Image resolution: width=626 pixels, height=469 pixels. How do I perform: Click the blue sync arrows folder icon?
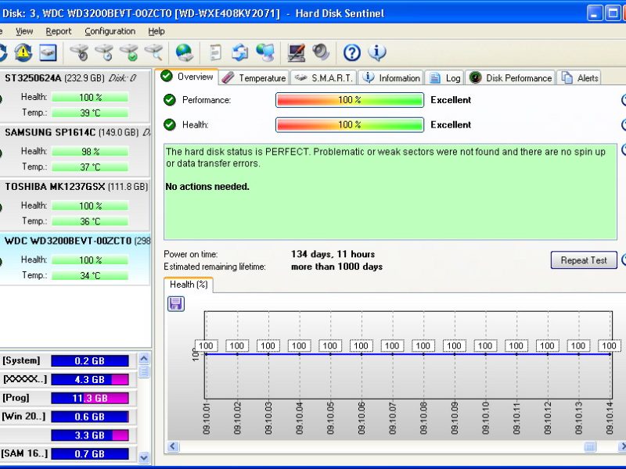pyautogui.click(x=240, y=52)
